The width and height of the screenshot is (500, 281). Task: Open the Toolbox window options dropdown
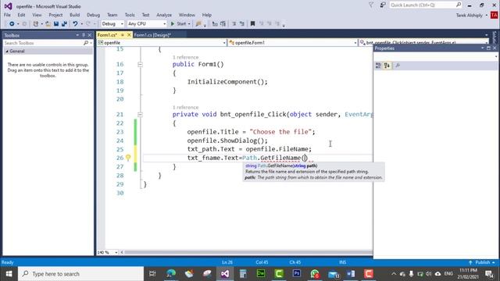(77, 35)
